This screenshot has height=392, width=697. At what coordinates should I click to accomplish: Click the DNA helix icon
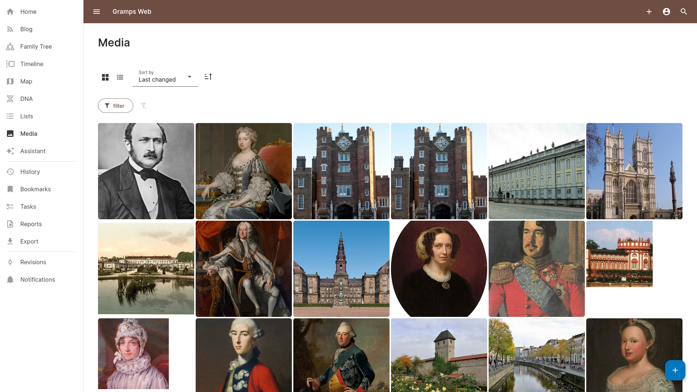point(10,99)
